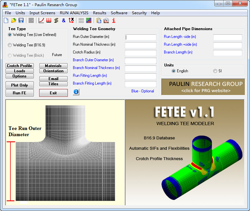Focus the Run Outer Diameter input field
The height and width of the screenshot is (211, 250).
click(x=140, y=37)
